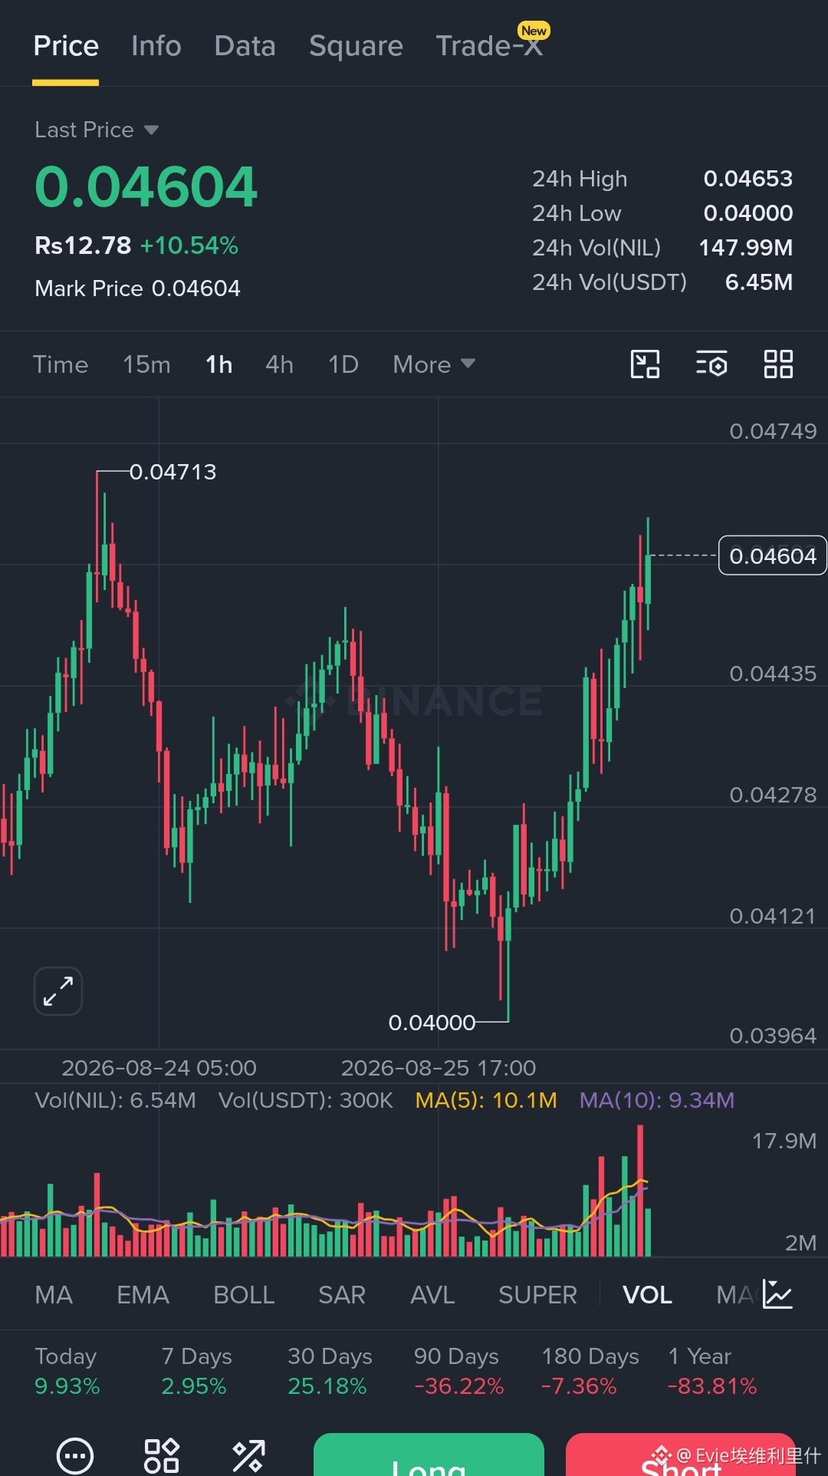Tap the 0.04435 price axis label
828x1476 pixels.
[x=773, y=674]
